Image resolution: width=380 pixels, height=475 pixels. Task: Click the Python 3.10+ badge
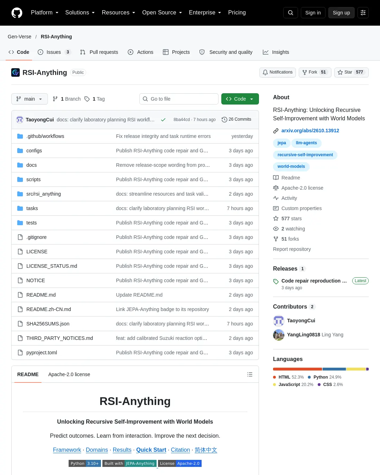point(85,463)
